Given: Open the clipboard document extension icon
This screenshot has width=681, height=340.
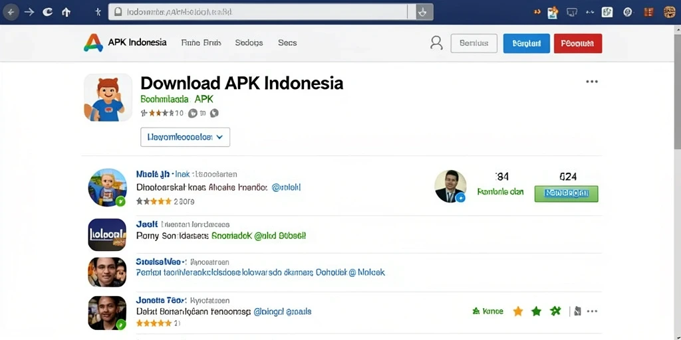Looking at the screenshot, I should pyautogui.click(x=553, y=12).
